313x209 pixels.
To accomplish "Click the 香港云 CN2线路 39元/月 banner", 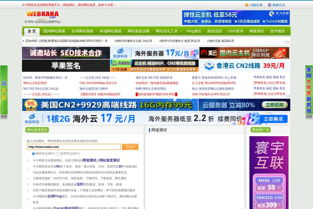I will tap(244, 66).
